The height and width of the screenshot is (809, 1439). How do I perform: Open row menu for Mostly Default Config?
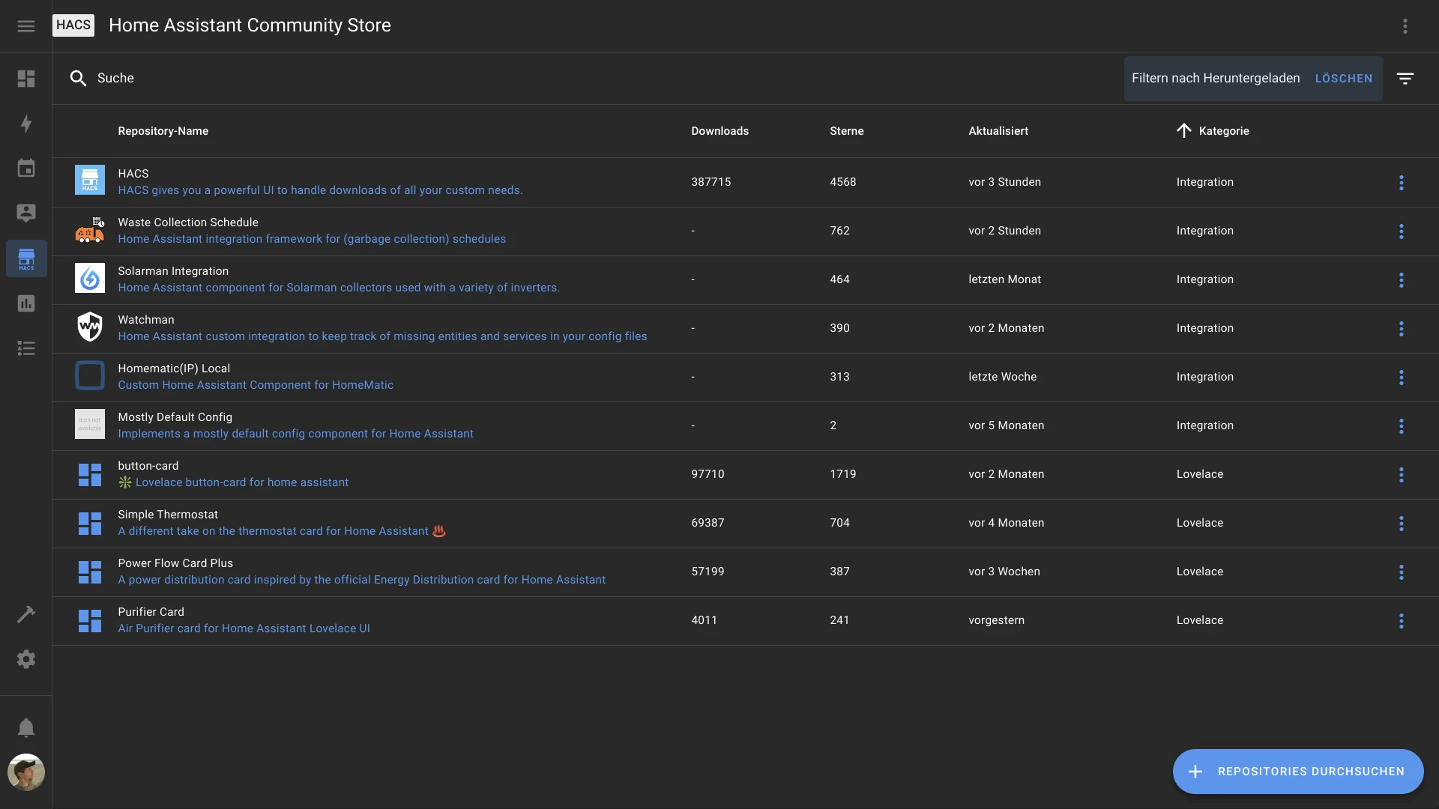[x=1401, y=425]
